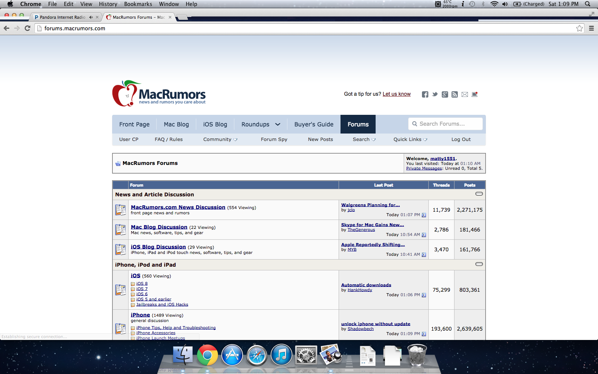The width and height of the screenshot is (598, 374).
Task: Open the History menu in menu bar
Action: [x=108, y=4]
